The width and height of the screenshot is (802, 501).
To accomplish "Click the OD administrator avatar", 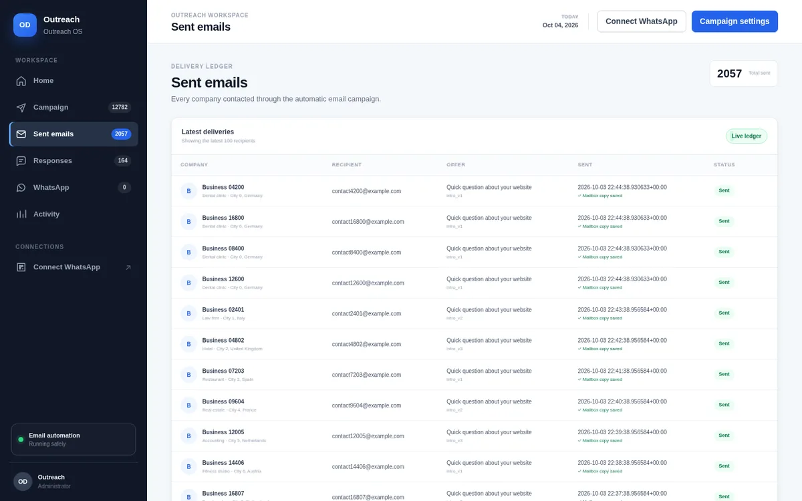I will 23,482.
